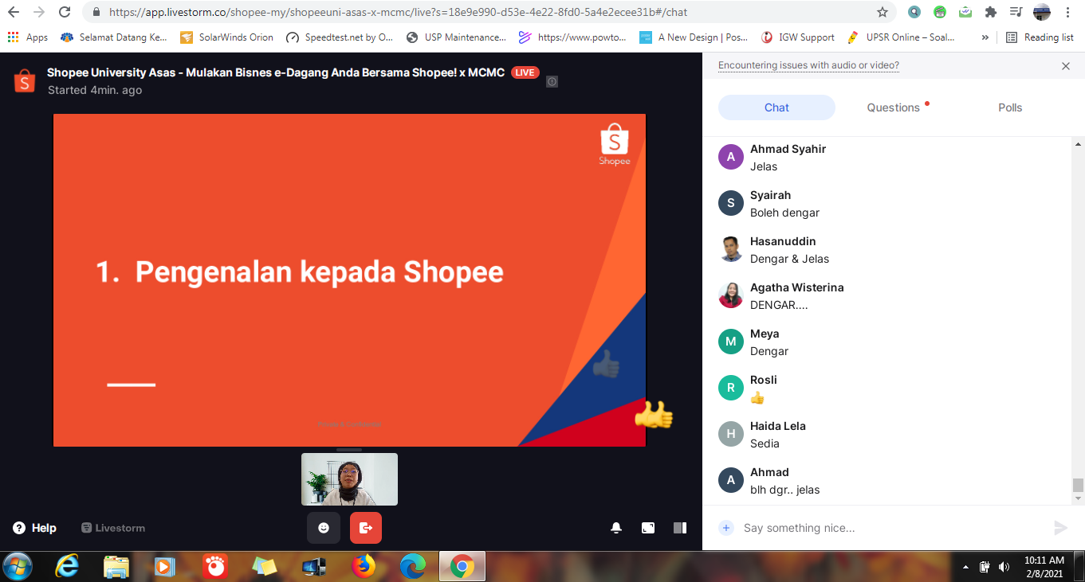Open Firefox from the taskbar
1085x582 pixels.
[x=364, y=566]
